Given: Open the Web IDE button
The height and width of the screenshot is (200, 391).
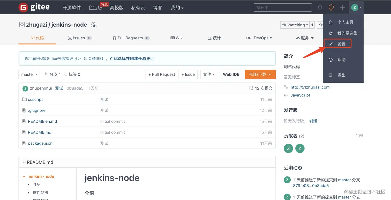Looking at the screenshot, I should tap(231, 74).
